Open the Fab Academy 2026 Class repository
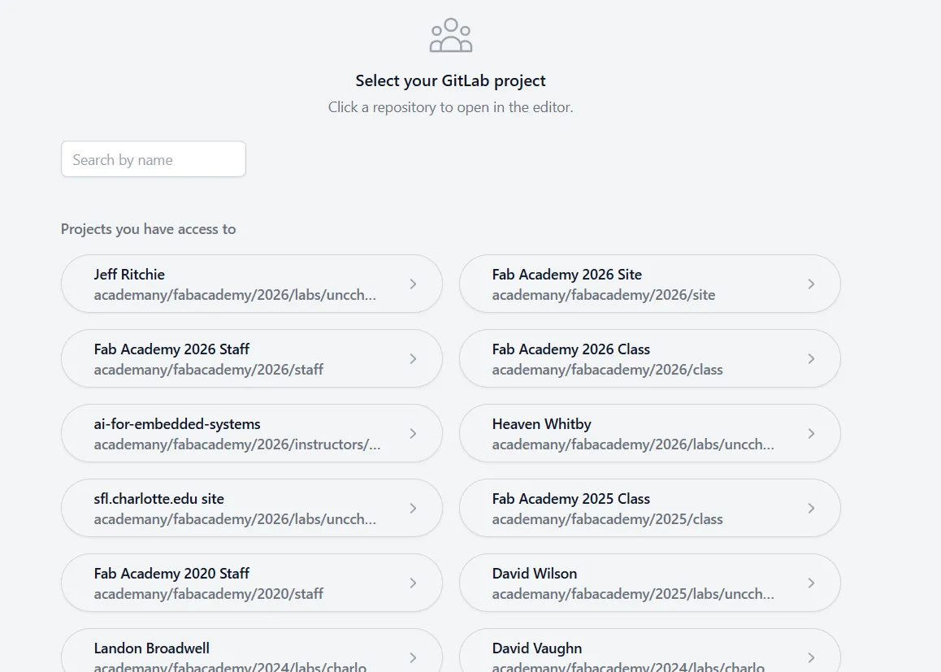 pyautogui.click(x=634, y=359)
